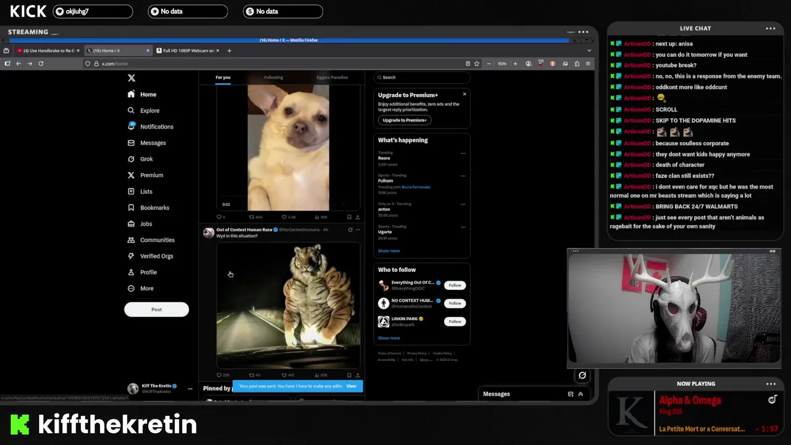Click the Post button
791x445 pixels.
[156, 310]
